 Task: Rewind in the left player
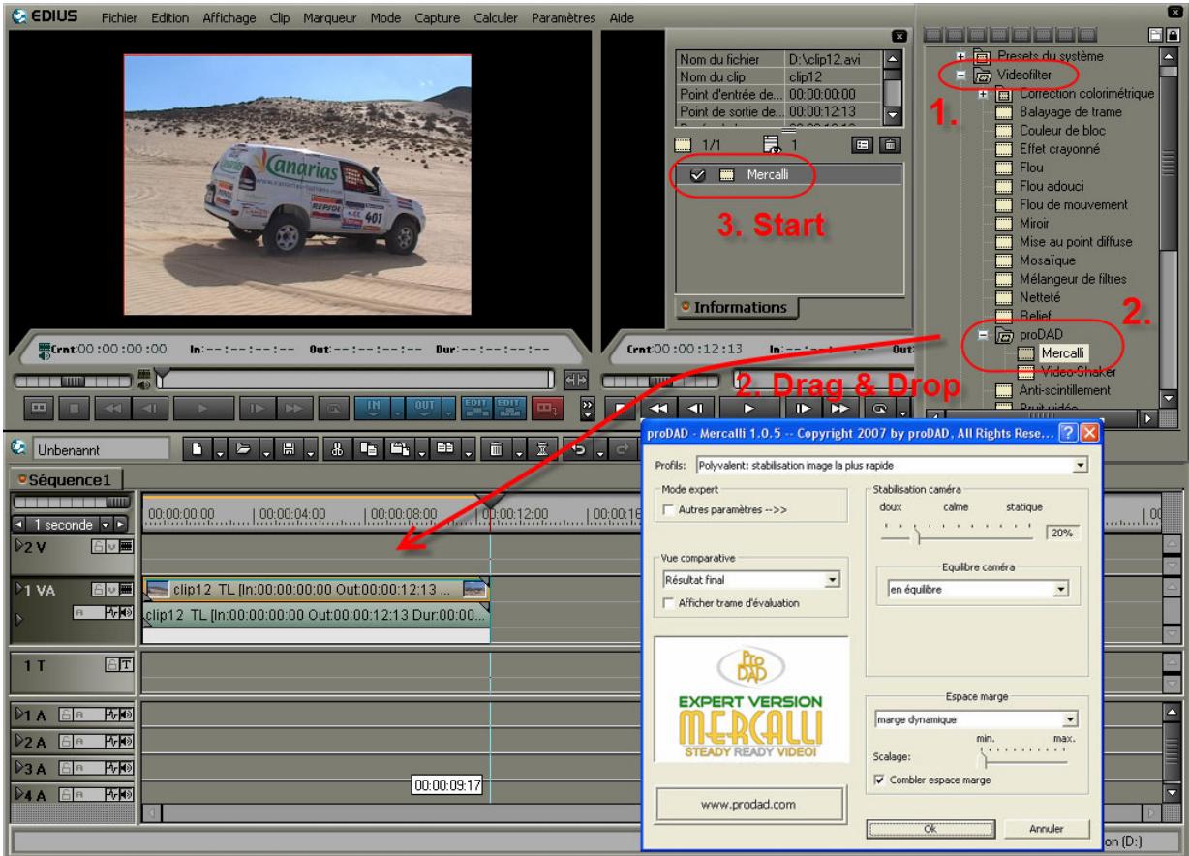click(112, 408)
